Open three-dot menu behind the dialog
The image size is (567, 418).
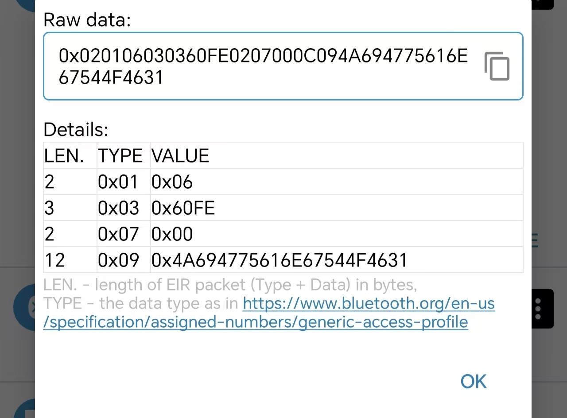pos(538,309)
